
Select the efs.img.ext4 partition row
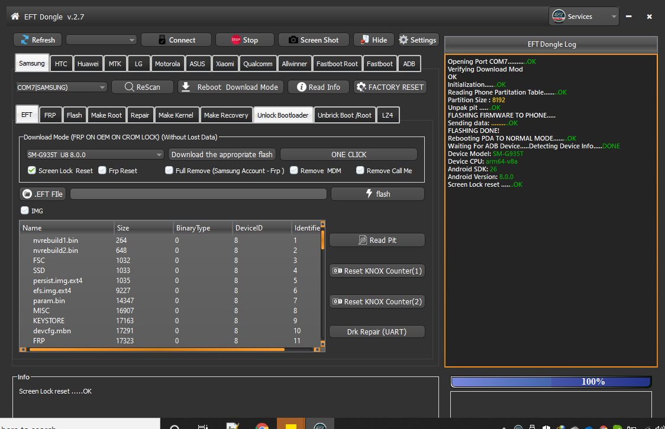pyautogui.click(x=170, y=291)
